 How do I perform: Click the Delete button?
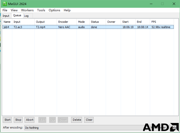tap(77, 120)
